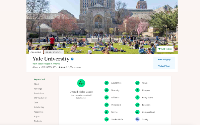
Task: Open Majors from the sidebar
Action: pyautogui.click(x=37, y=116)
